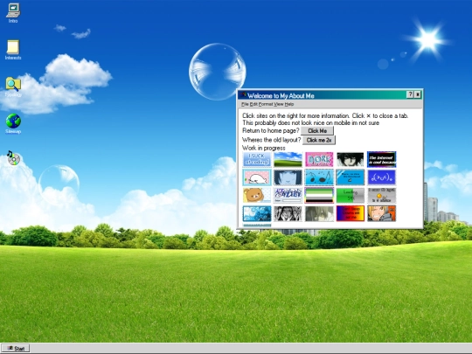Click the green hill Bliss wallpaper stamp
The height and width of the screenshot is (354, 472).
[288, 160]
